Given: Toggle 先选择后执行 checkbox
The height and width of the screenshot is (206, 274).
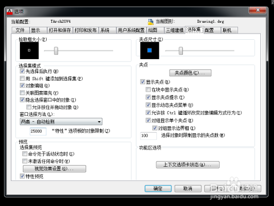Looking at the screenshot, I should (x=22, y=71).
